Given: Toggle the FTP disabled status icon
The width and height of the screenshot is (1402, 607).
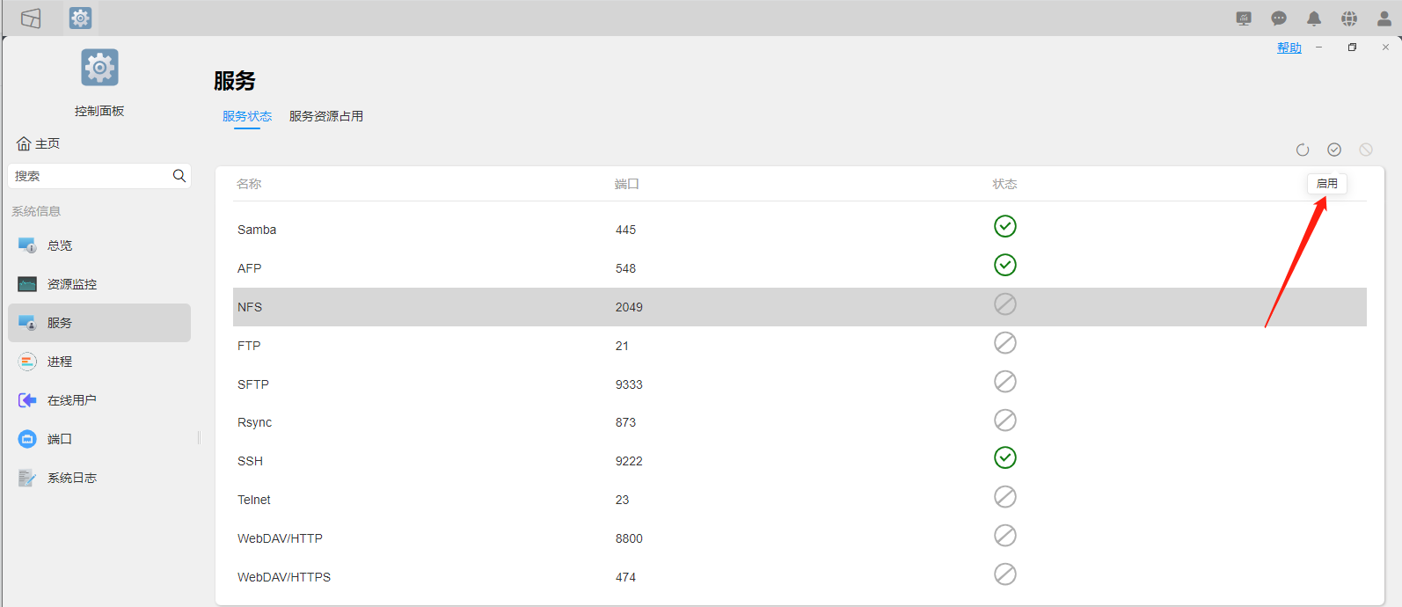Looking at the screenshot, I should pos(1005,343).
